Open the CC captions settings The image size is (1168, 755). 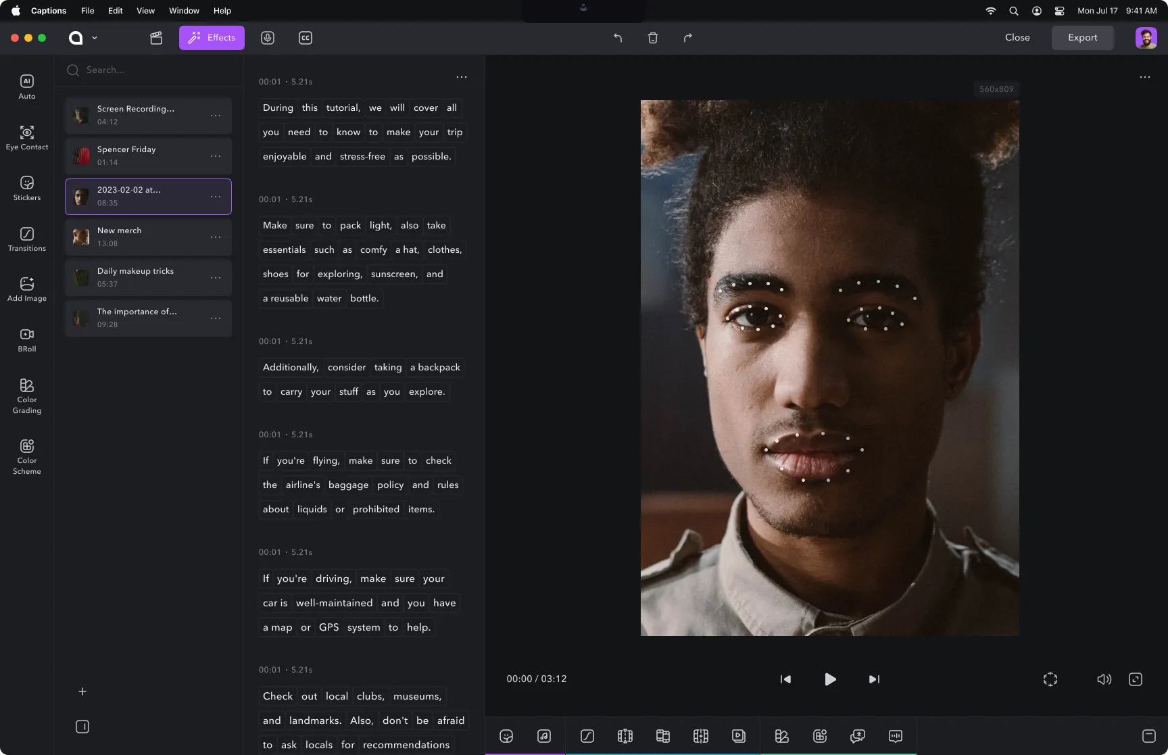(305, 38)
